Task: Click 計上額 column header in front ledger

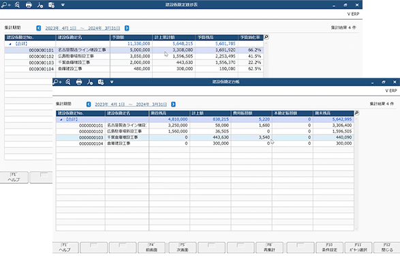Action: (x=211, y=113)
